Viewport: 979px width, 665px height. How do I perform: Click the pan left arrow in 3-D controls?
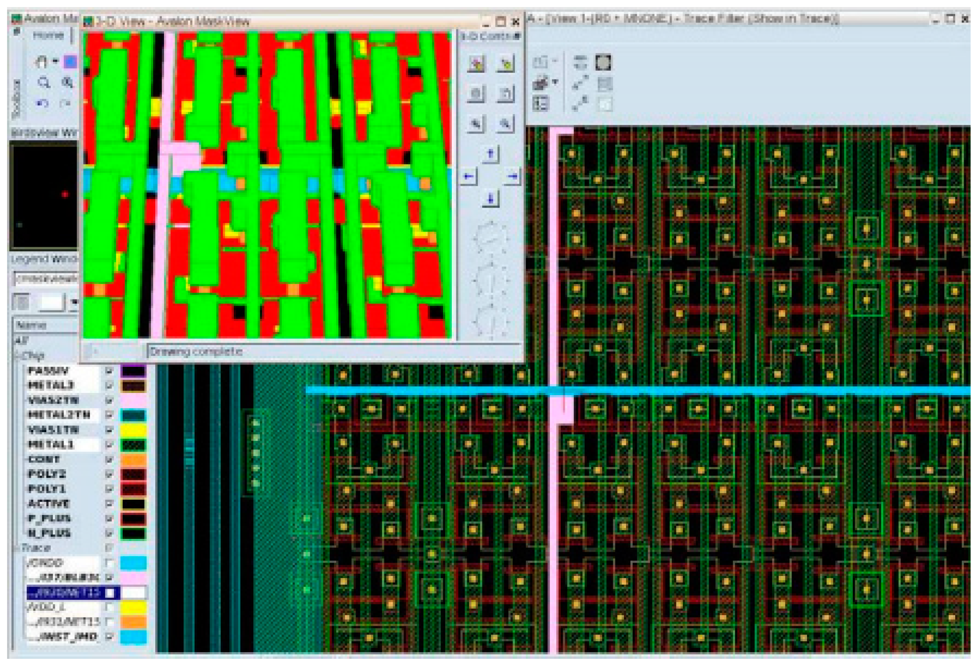click(469, 177)
